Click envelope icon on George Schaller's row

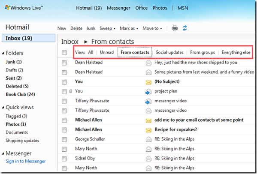click(x=148, y=139)
